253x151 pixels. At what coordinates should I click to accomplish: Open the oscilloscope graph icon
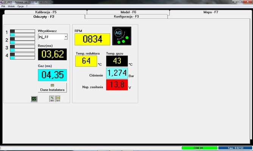coord(34,99)
